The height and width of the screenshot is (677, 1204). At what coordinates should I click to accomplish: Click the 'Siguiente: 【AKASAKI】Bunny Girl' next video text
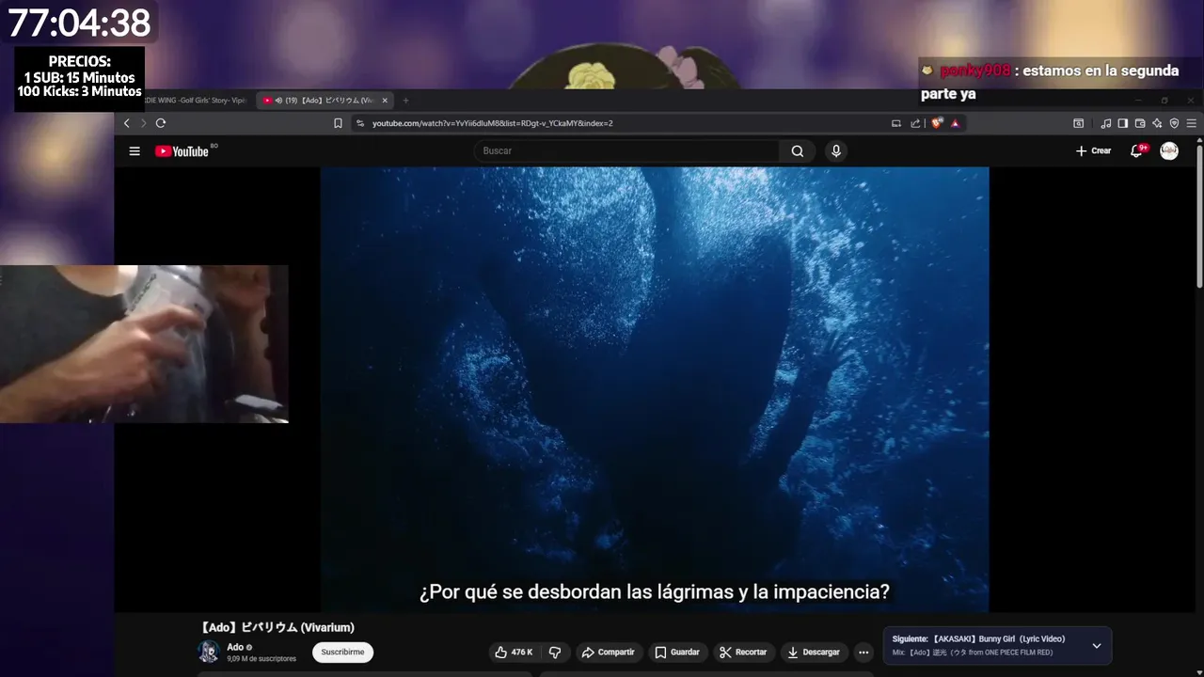978,639
